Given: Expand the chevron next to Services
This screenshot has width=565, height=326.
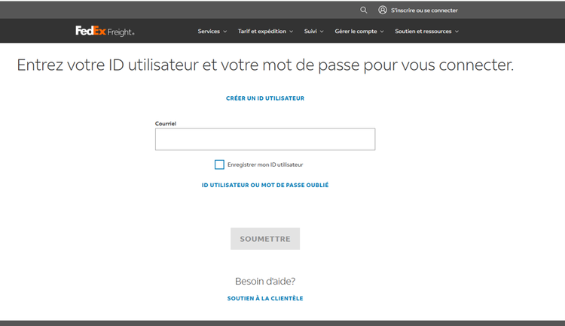Looking at the screenshot, I should (224, 32).
